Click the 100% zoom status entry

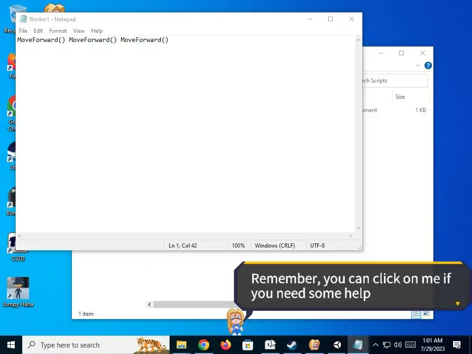point(238,246)
